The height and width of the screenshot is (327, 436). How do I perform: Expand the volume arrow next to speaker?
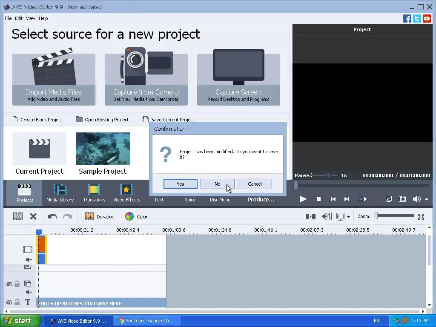click(x=427, y=199)
